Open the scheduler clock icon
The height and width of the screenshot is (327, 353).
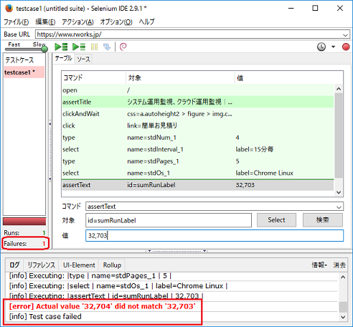click(321, 47)
